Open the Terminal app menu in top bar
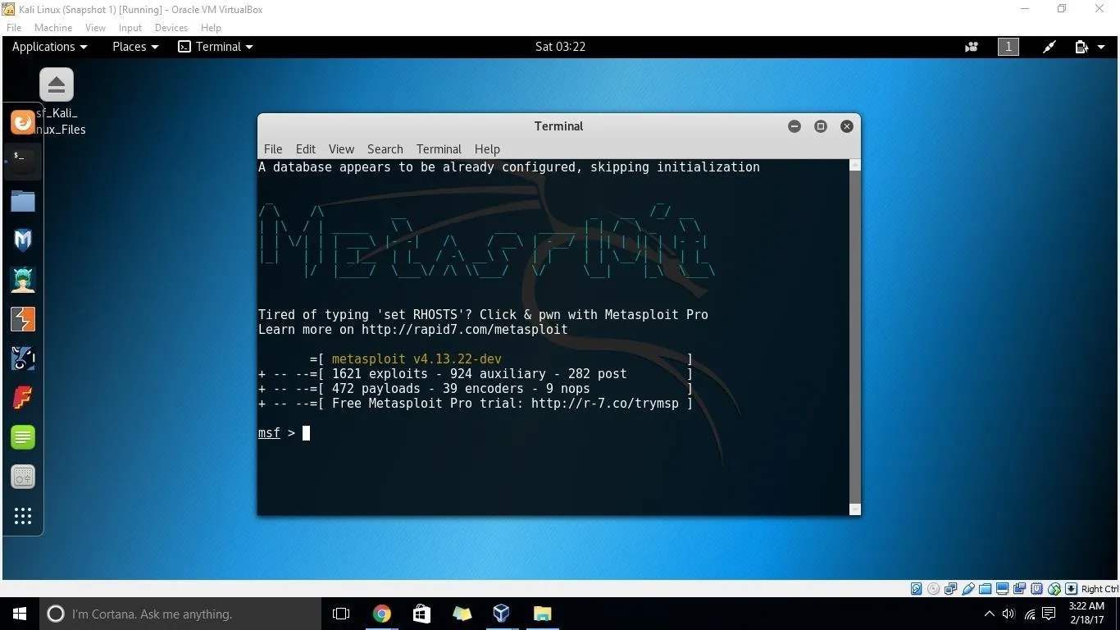 (x=216, y=47)
